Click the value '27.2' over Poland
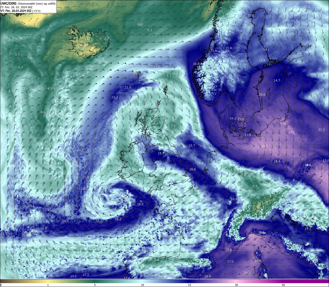329x287 pixels. (292, 132)
